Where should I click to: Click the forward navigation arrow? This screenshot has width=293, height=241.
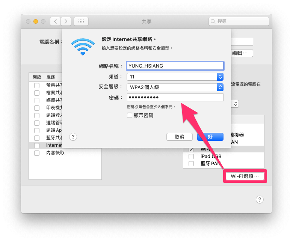point(66,21)
